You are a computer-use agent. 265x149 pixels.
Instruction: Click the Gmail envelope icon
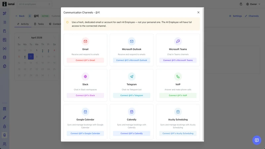[85, 41]
